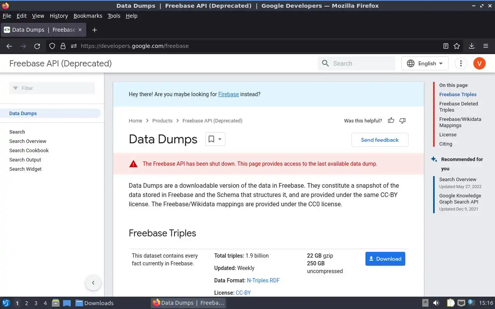Open network tray icon
This screenshot has width=495, height=309.
click(461, 303)
